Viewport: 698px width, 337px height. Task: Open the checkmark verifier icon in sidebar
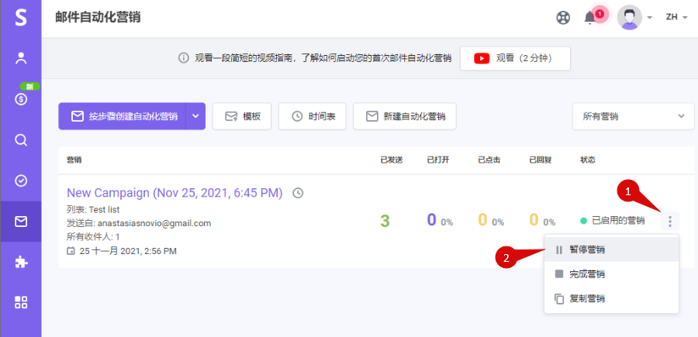pos(21,181)
